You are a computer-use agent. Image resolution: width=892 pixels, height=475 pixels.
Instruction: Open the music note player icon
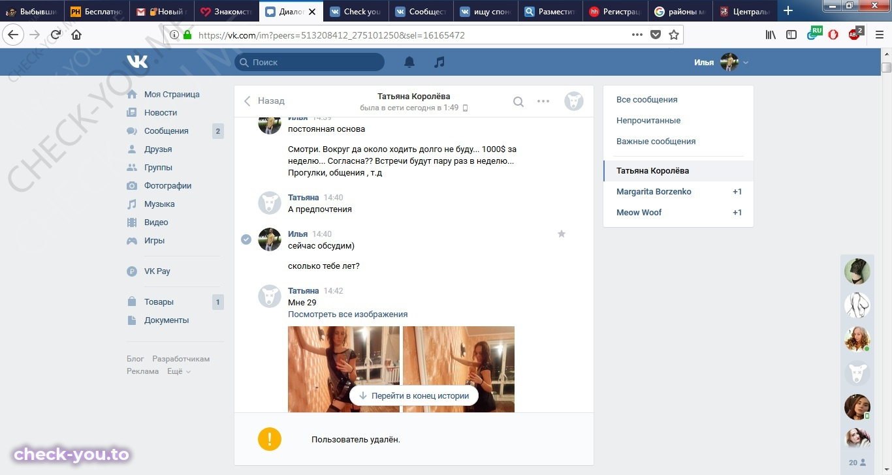click(x=439, y=62)
